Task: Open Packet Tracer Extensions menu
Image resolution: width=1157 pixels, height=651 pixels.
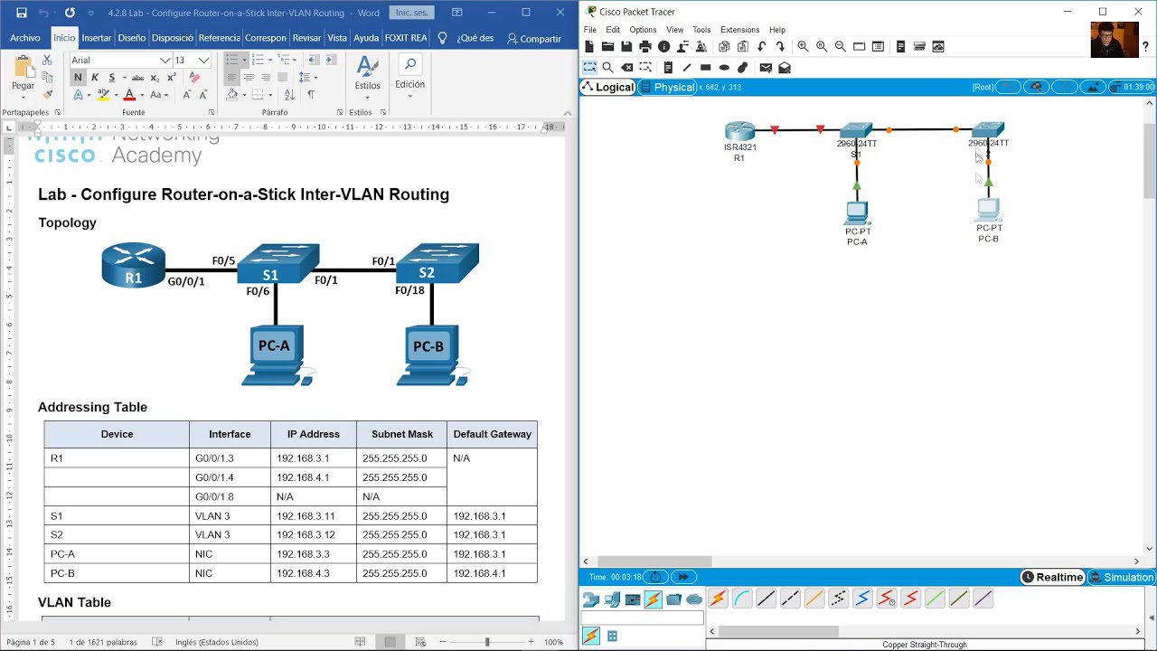Action: point(739,30)
